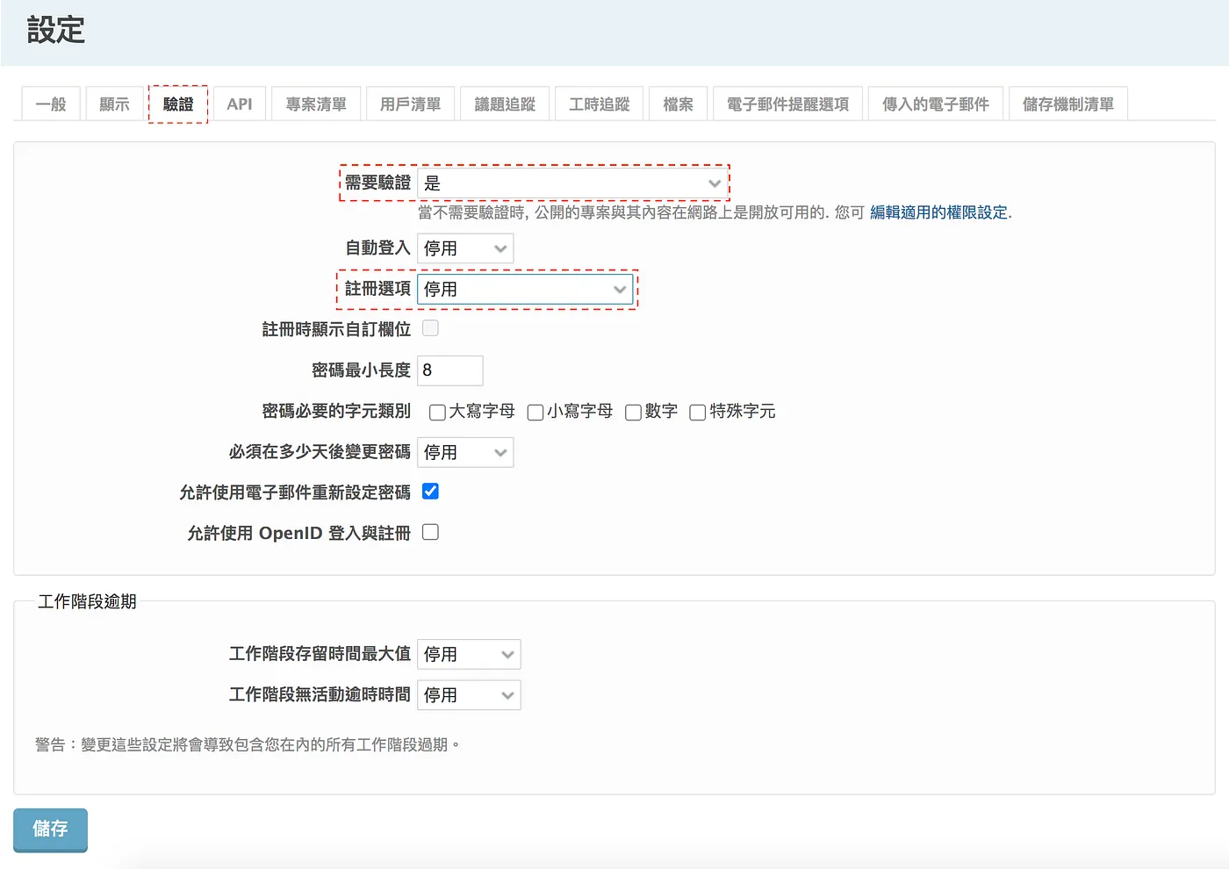
Task: Check the 大寫字母 checkbox
Action: click(x=437, y=413)
